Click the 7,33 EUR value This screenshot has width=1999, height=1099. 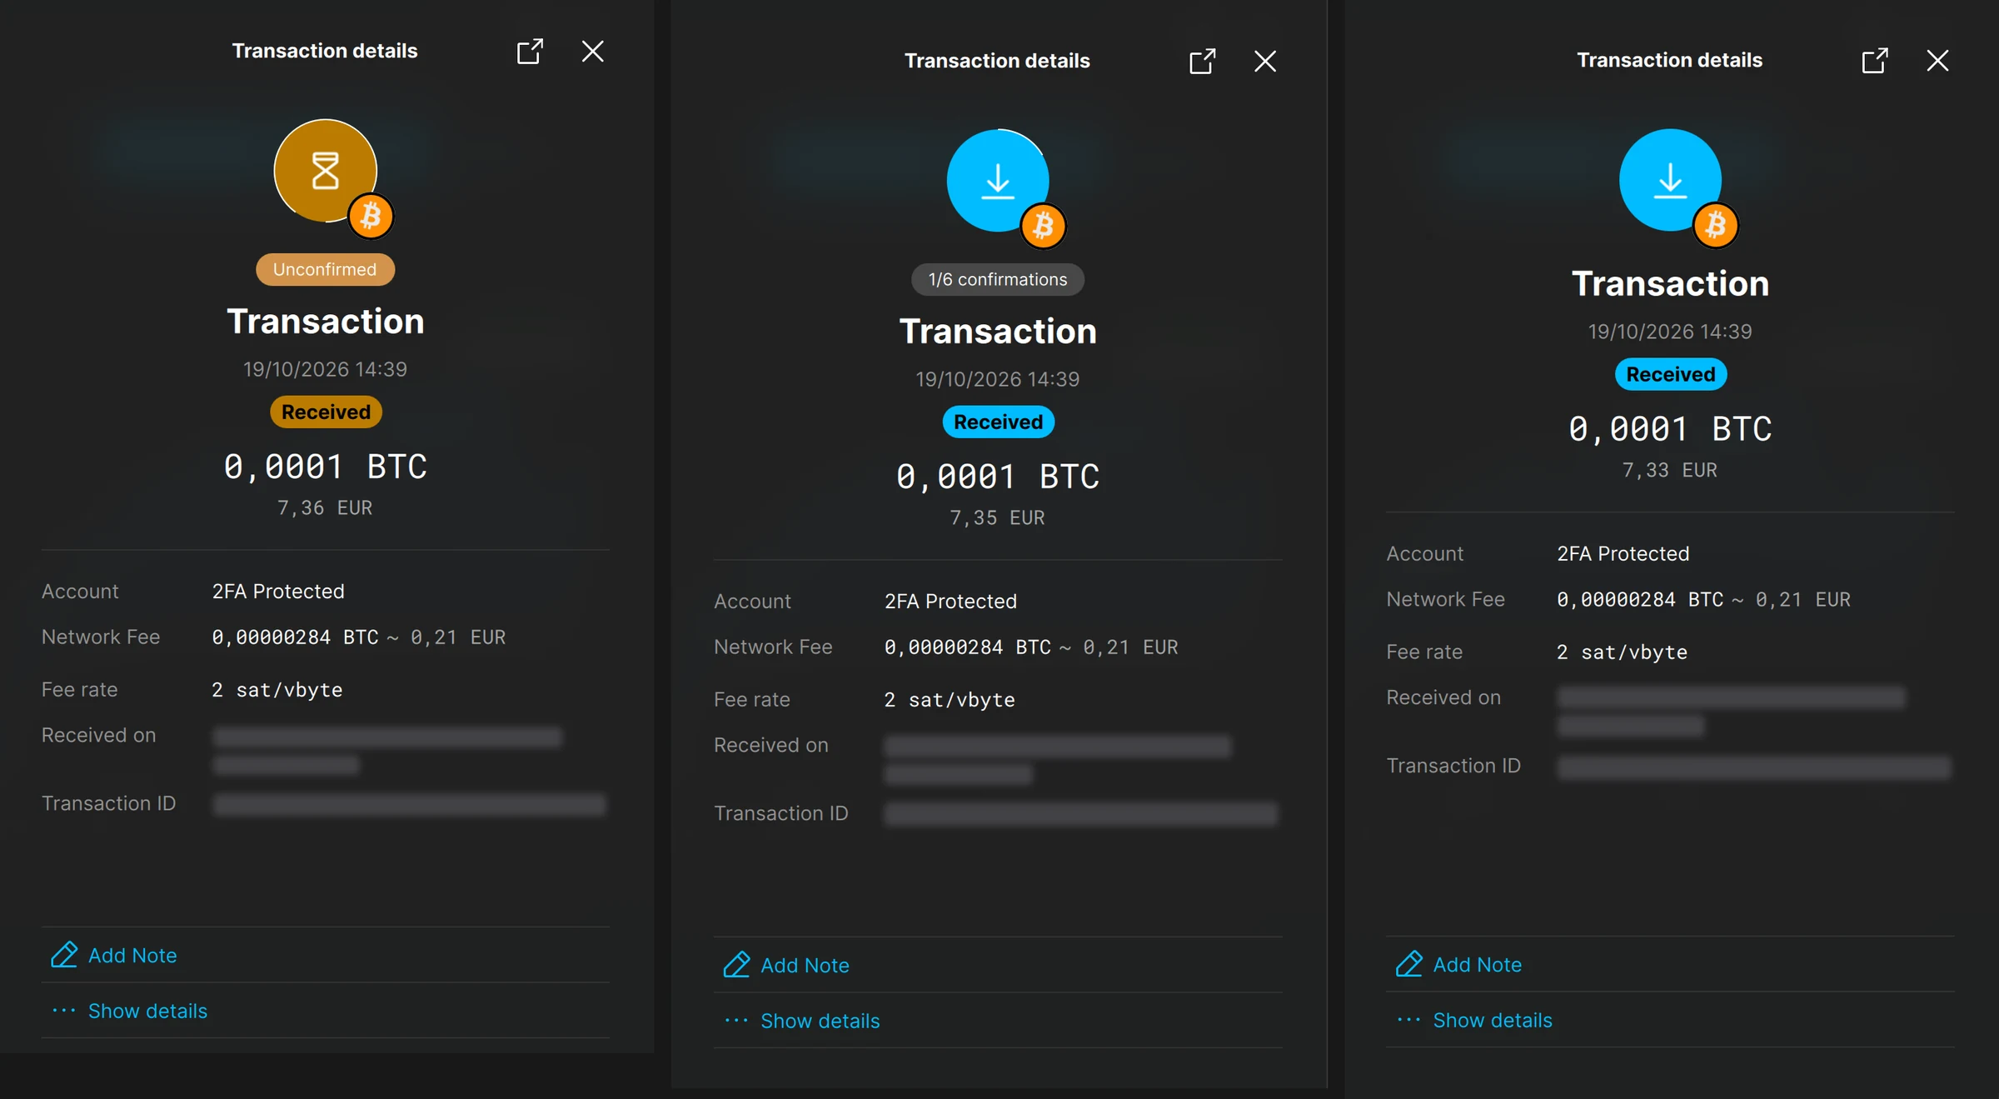tap(1670, 471)
